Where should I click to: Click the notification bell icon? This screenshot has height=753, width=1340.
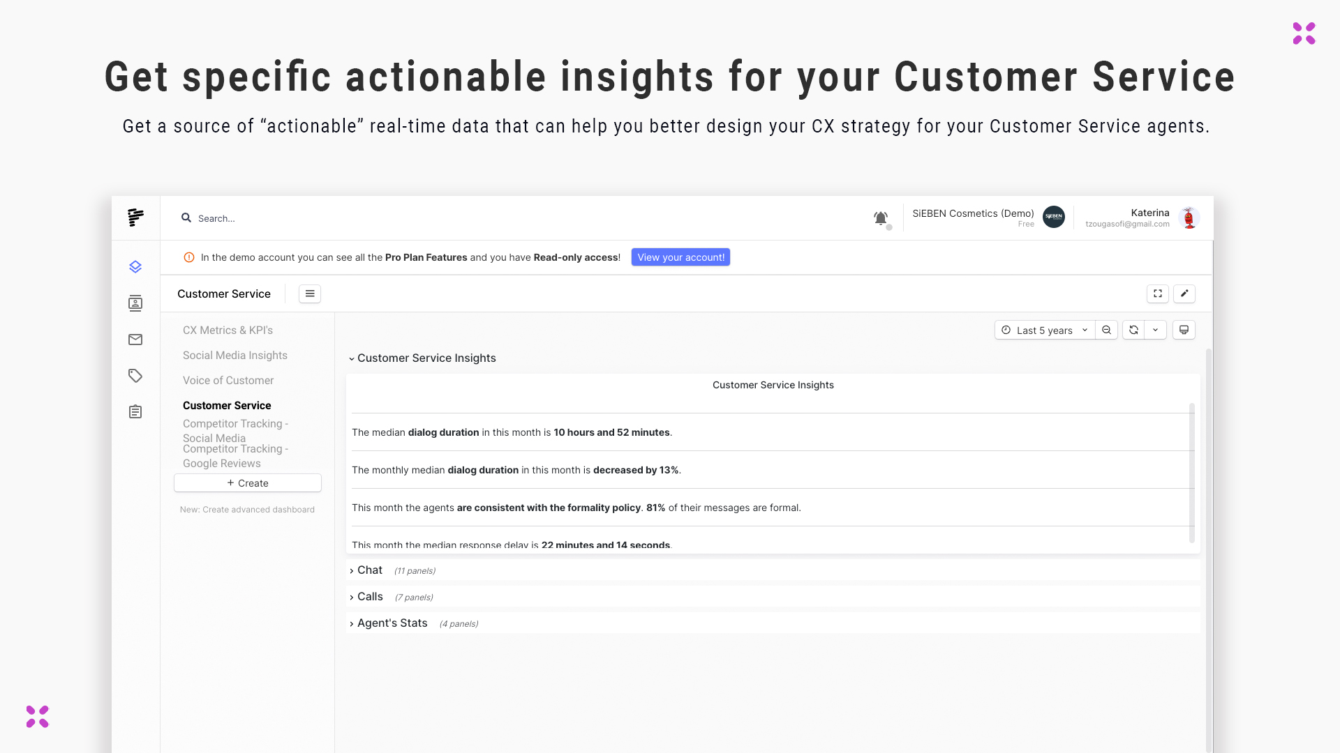[881, 218]
